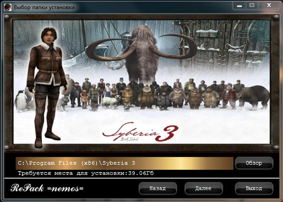Click the RePack =nemos= label
Screen dimensions: 283x202
click(x=47, y=188)
